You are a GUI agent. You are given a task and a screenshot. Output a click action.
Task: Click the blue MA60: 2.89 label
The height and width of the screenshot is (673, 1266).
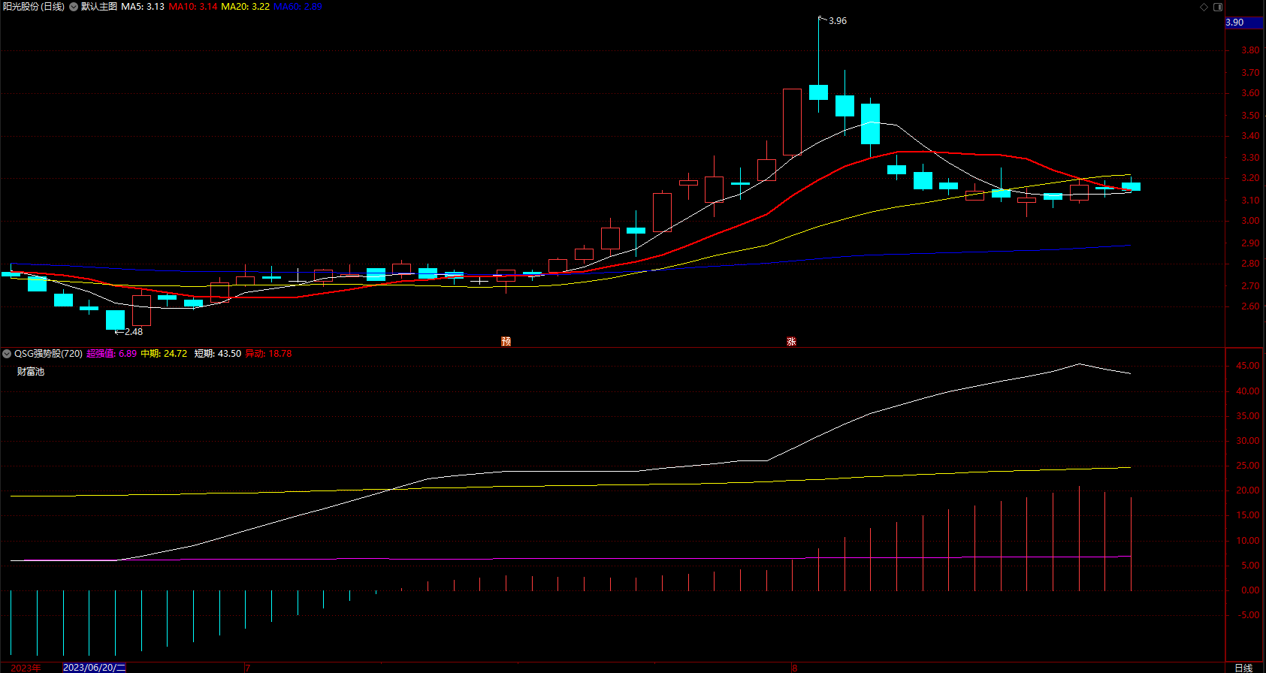(298, 7)
